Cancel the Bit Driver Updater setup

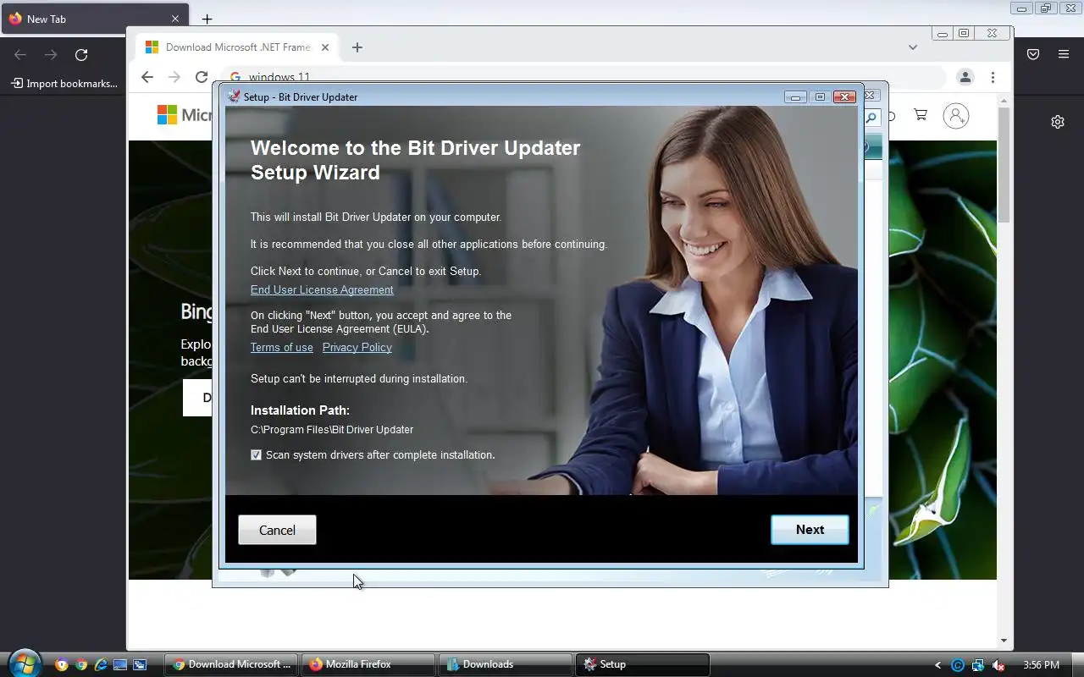[x=277, y=530]
